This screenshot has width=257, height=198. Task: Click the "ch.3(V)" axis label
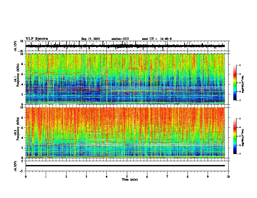pyautogui.click(x=16, y=166)
